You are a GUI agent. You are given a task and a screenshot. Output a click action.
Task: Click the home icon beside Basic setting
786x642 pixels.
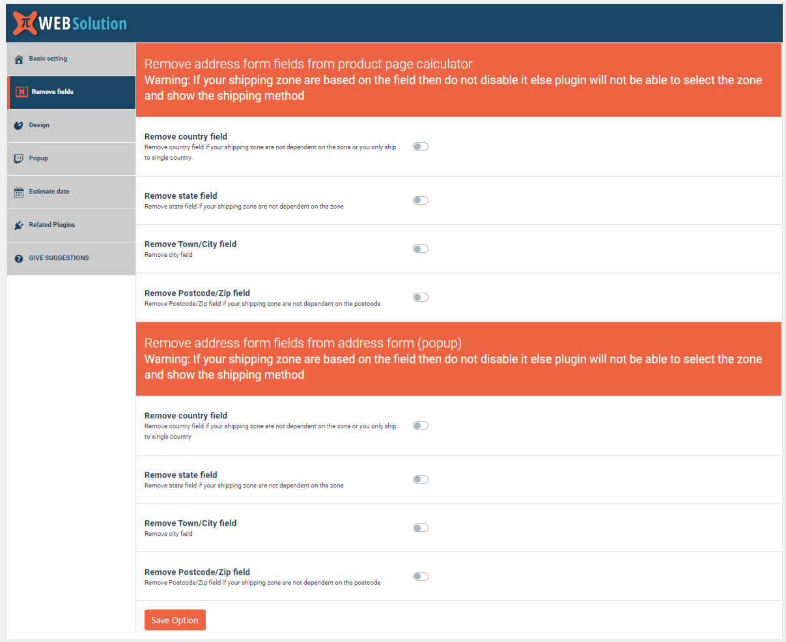pos(19,59)
